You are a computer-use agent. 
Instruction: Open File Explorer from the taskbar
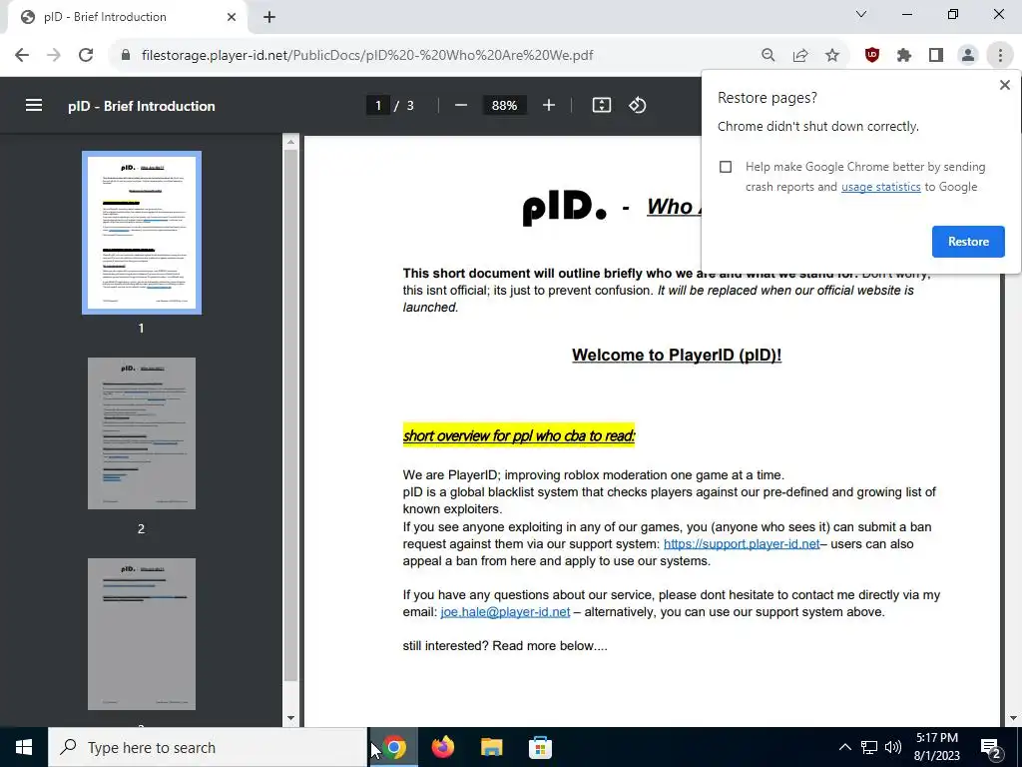pyautogui.click(x=491, y=747)
